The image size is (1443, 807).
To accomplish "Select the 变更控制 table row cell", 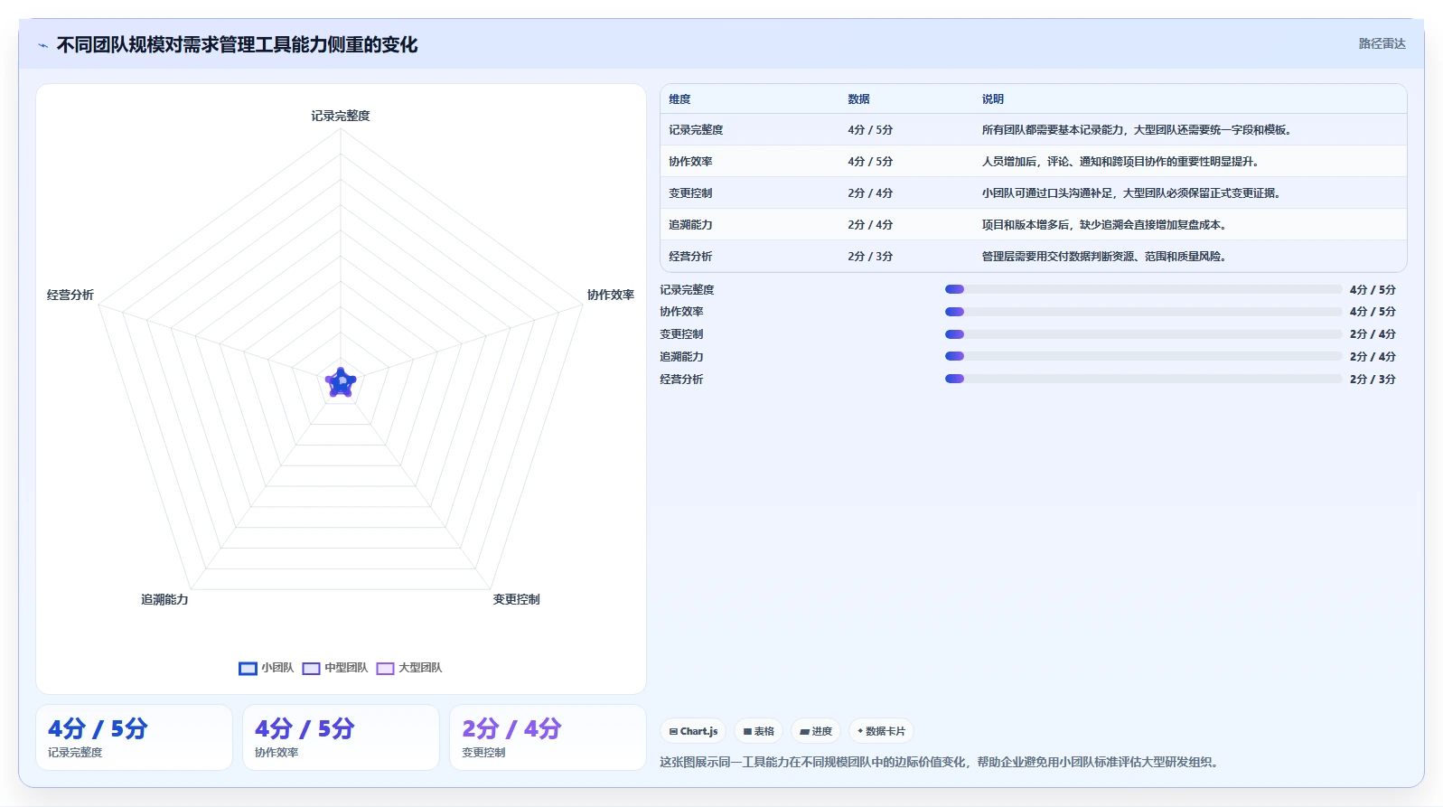I will (690, 193).
